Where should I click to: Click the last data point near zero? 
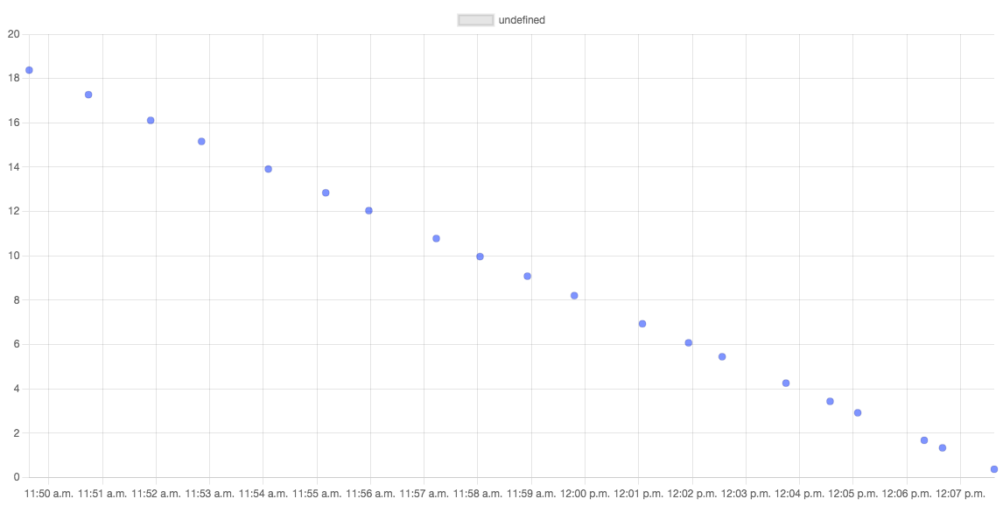[x=994, y=469]
